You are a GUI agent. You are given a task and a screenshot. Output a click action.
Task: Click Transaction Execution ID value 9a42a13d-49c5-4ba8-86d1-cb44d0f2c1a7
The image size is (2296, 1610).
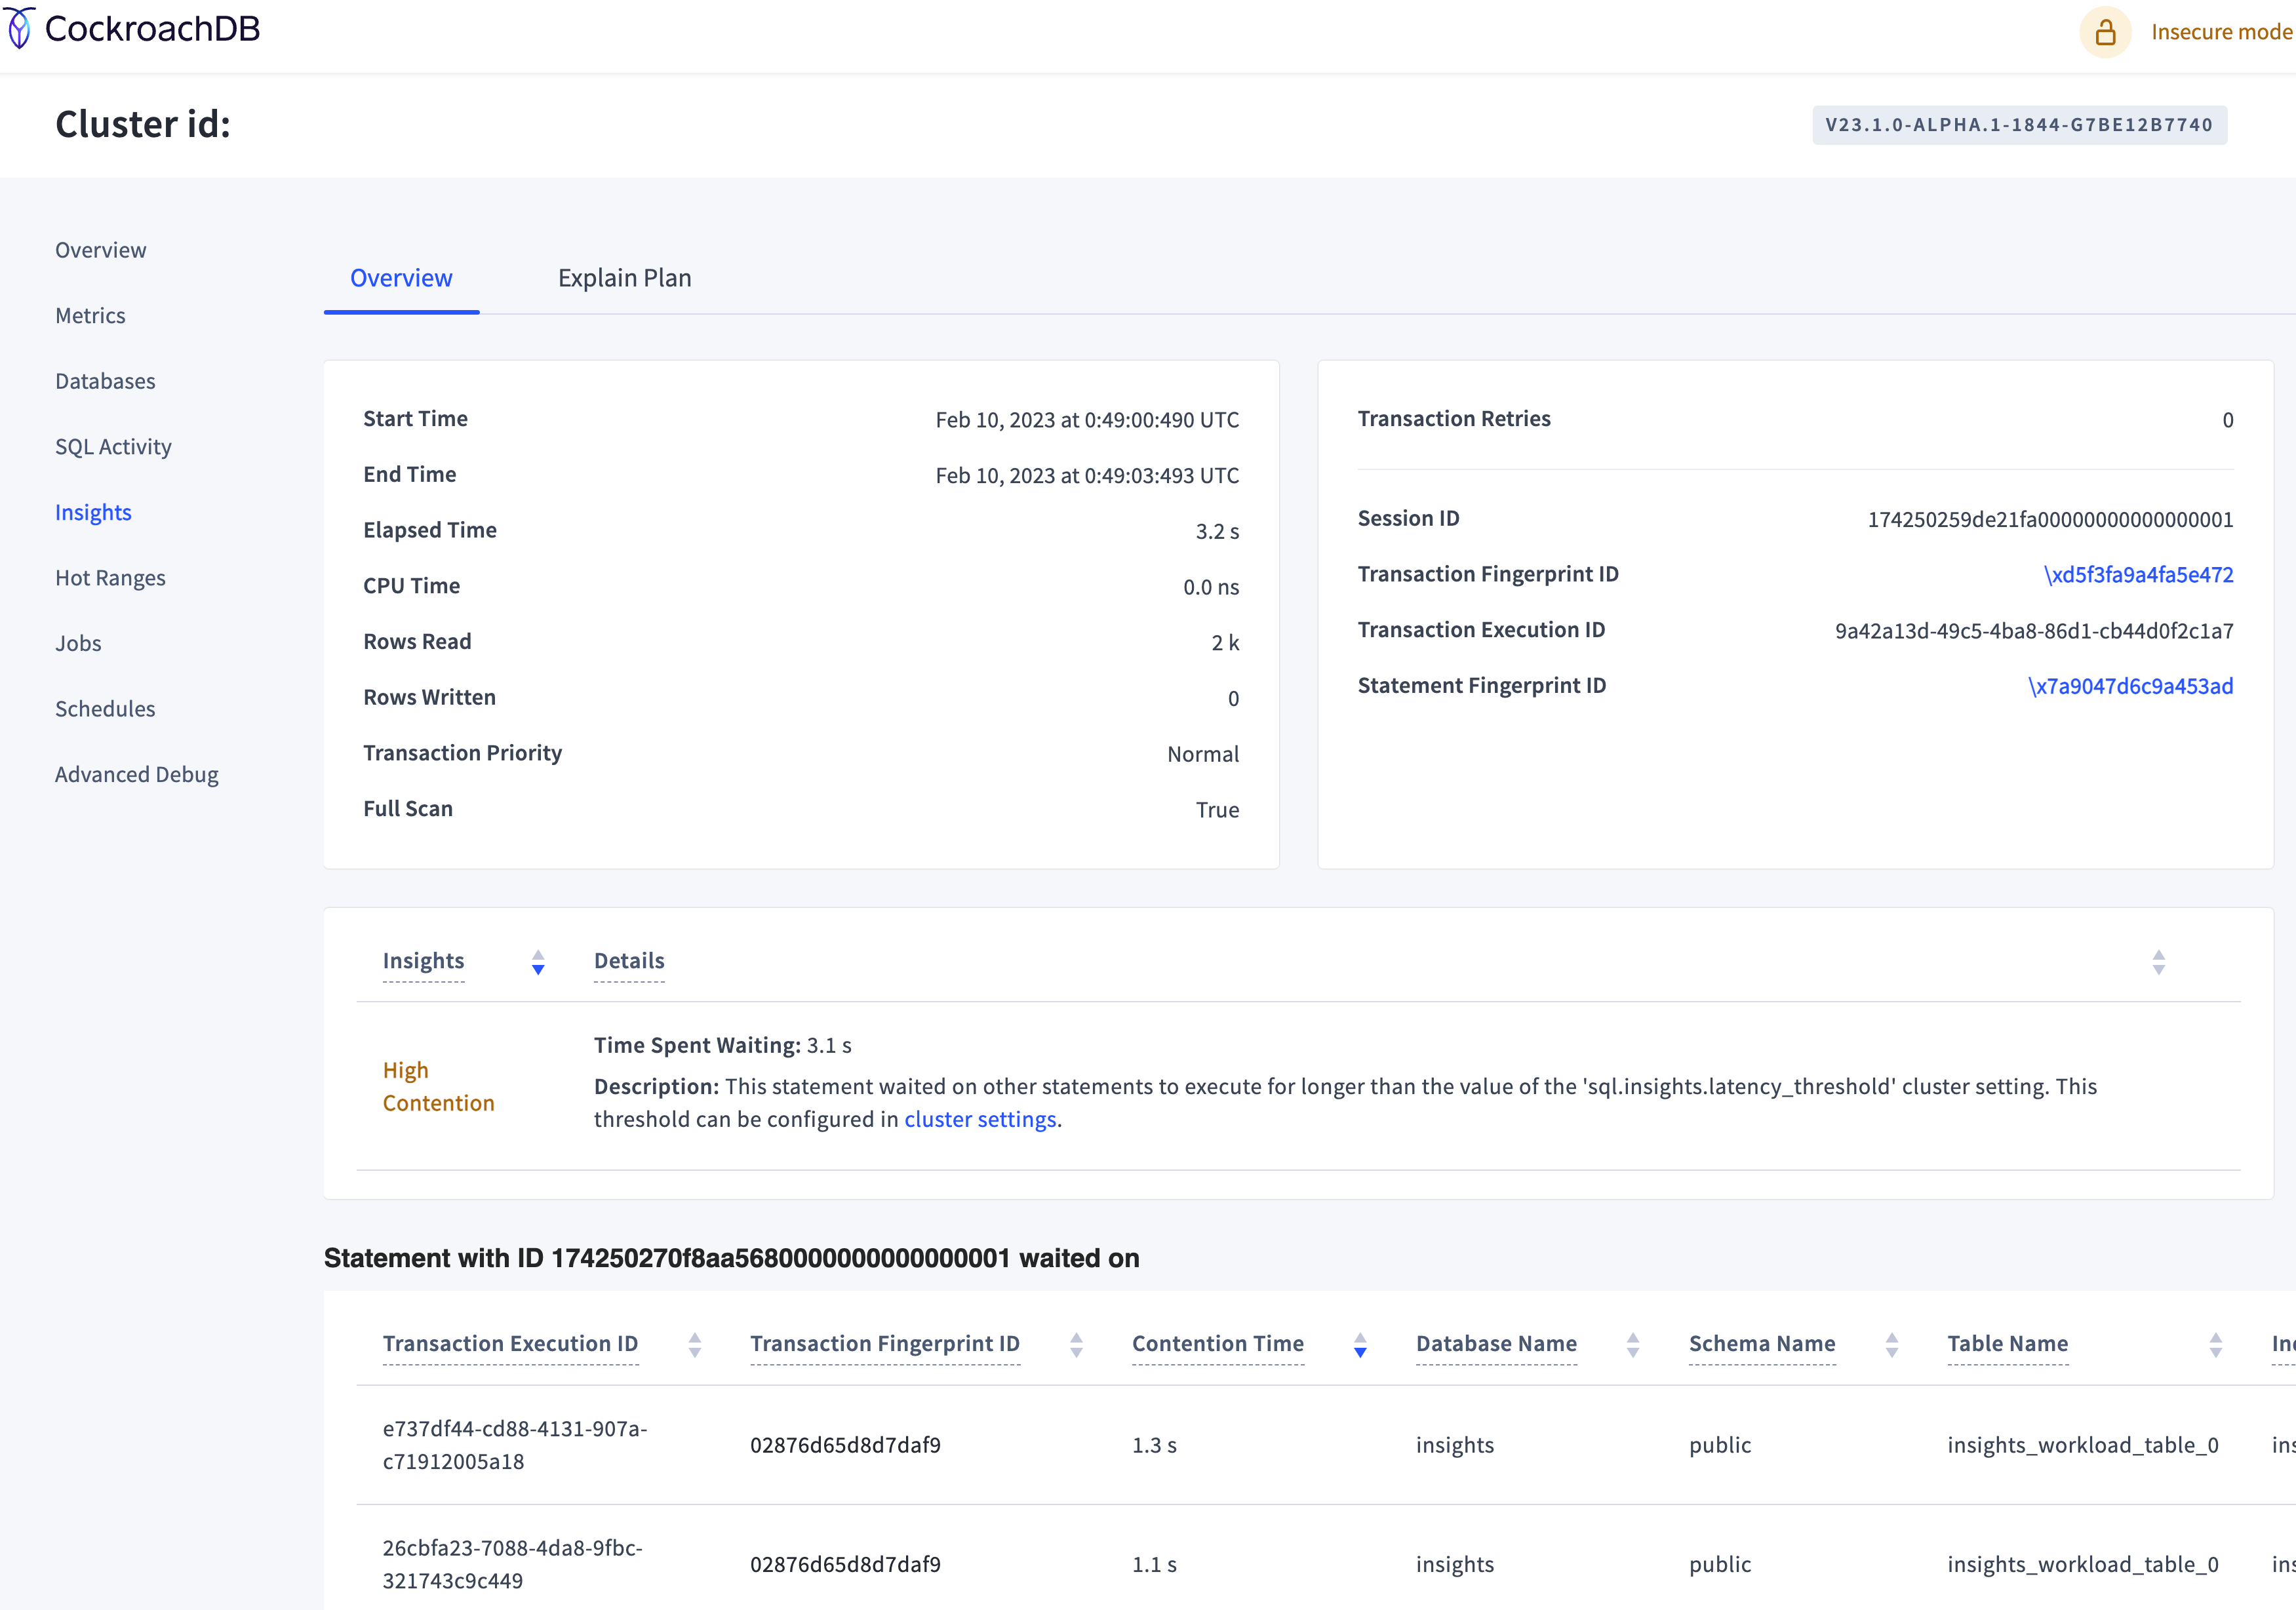pos(2034,631)
